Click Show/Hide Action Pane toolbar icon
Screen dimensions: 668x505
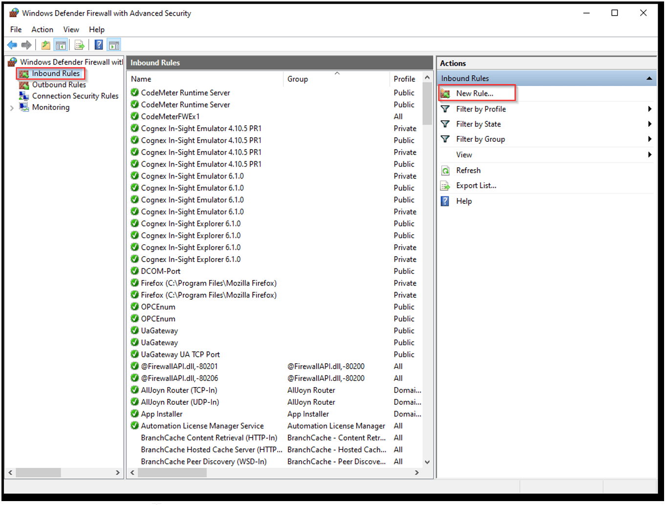tap(114, 45)
